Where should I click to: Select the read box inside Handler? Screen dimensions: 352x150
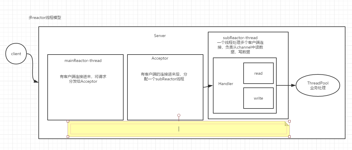(x=258, y=73)
